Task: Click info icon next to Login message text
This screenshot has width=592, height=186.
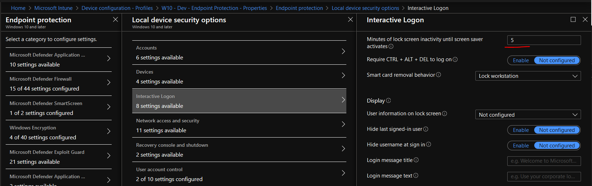Action: click(x=416, y=175)
